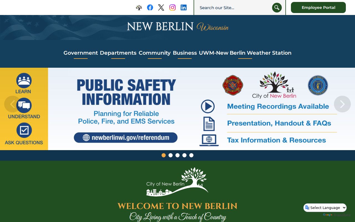
Task: Open the Employee Portal button
Action: point(318,7)
